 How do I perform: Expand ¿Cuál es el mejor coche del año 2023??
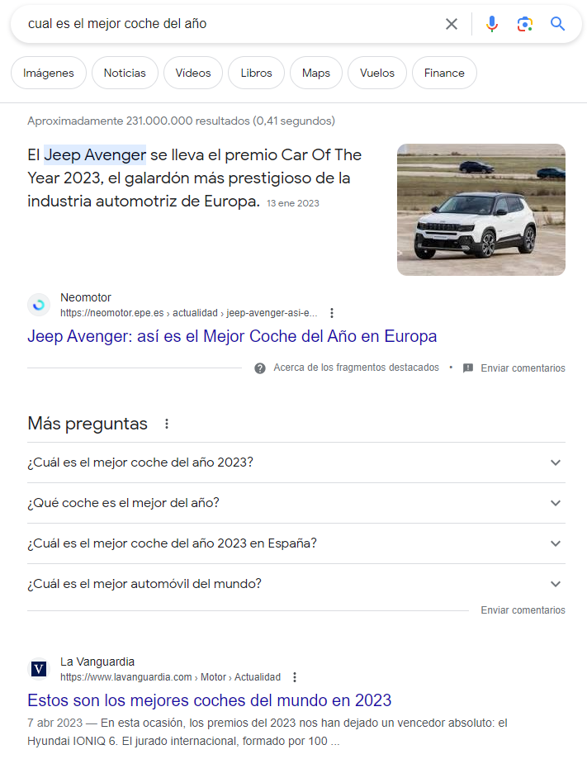(296, 463)
